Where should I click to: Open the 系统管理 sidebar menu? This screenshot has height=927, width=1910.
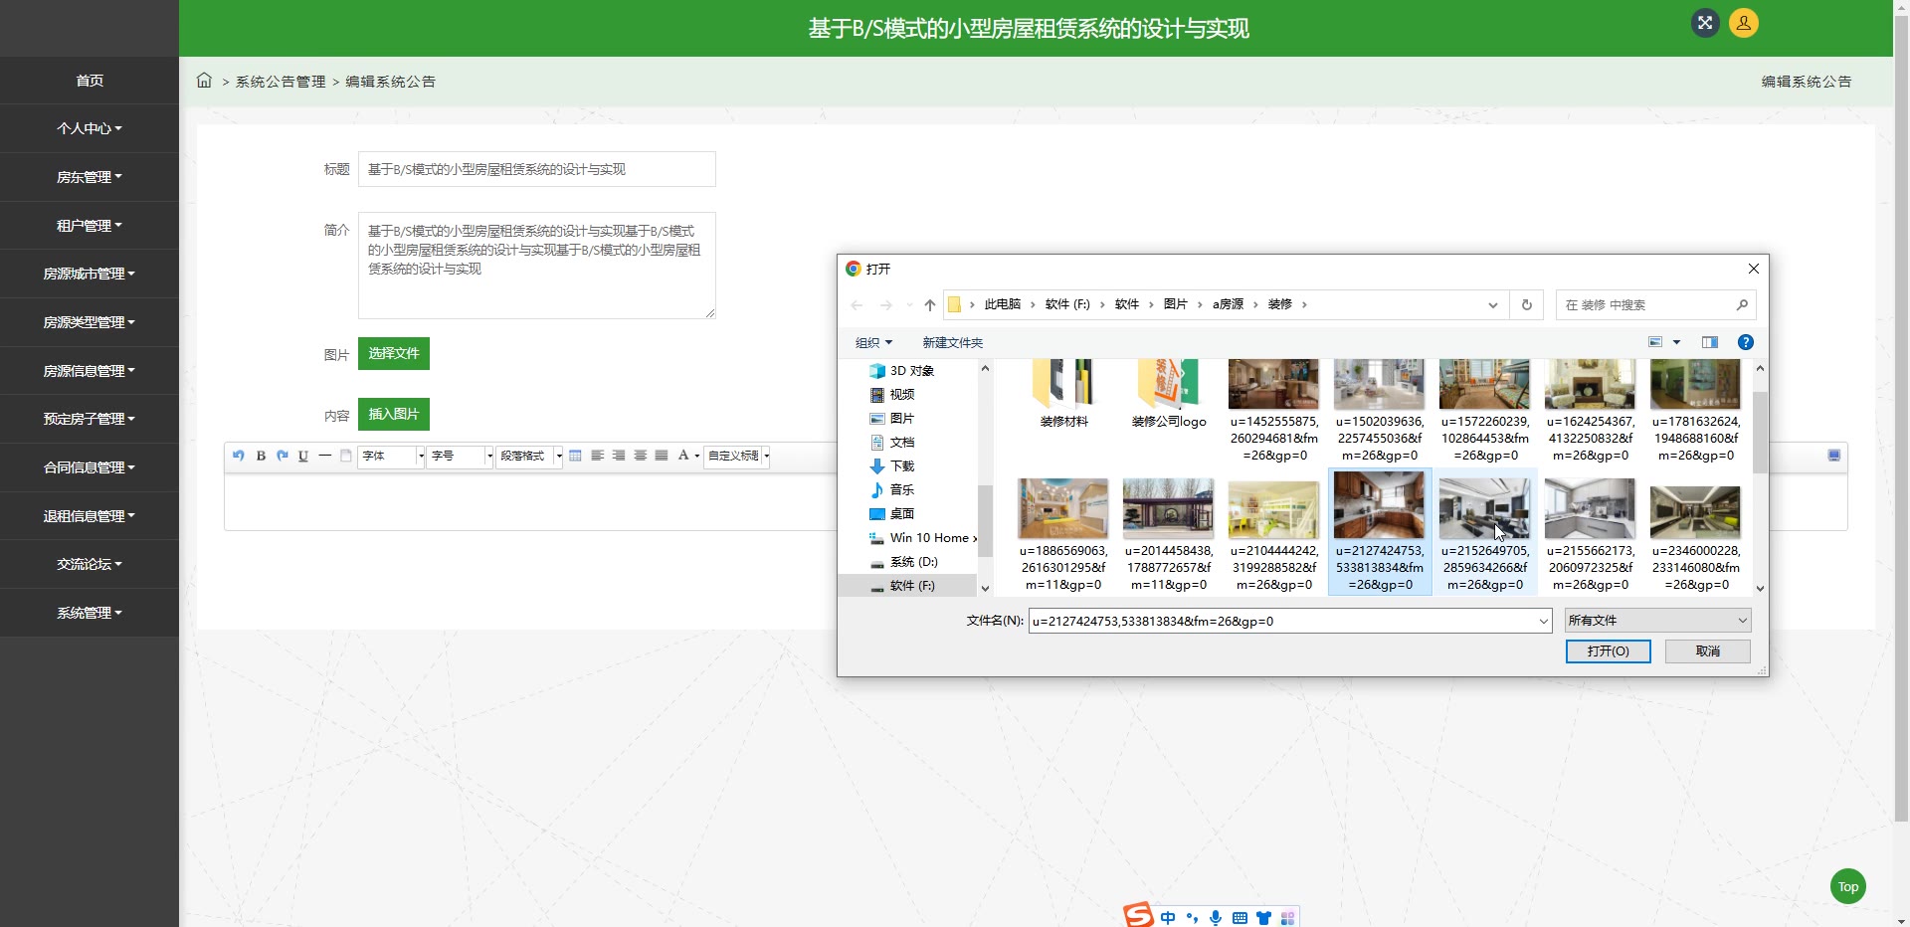coord(90,613)
